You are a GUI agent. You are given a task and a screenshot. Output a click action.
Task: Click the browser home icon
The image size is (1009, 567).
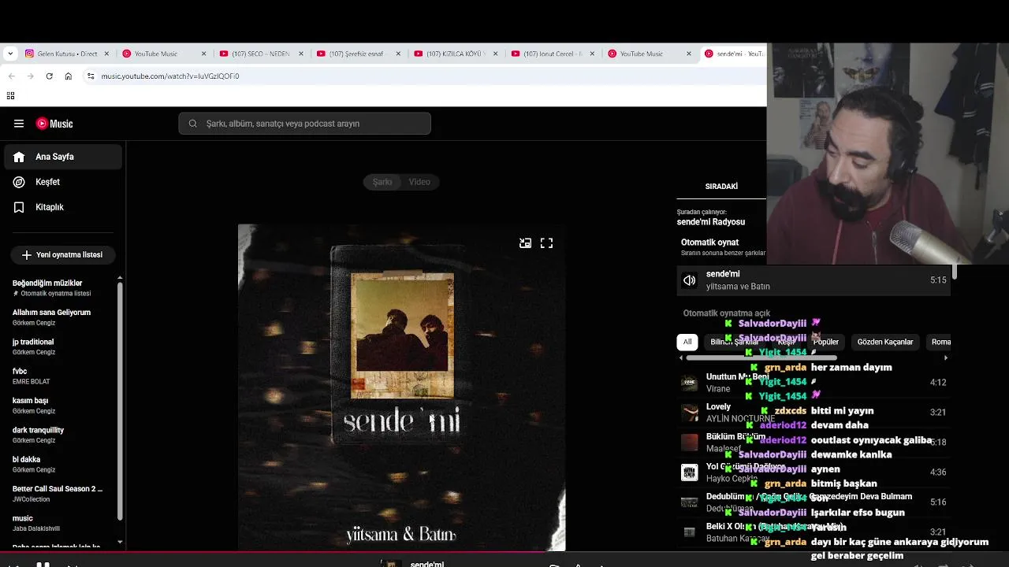[69, 76]
